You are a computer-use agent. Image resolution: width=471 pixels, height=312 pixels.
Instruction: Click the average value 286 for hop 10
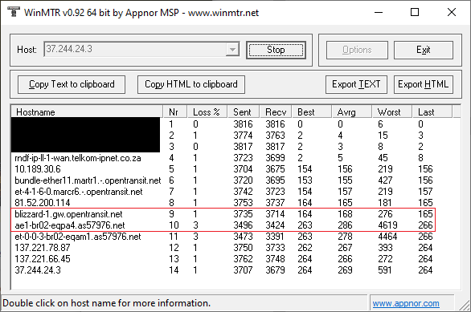point(345,225)
